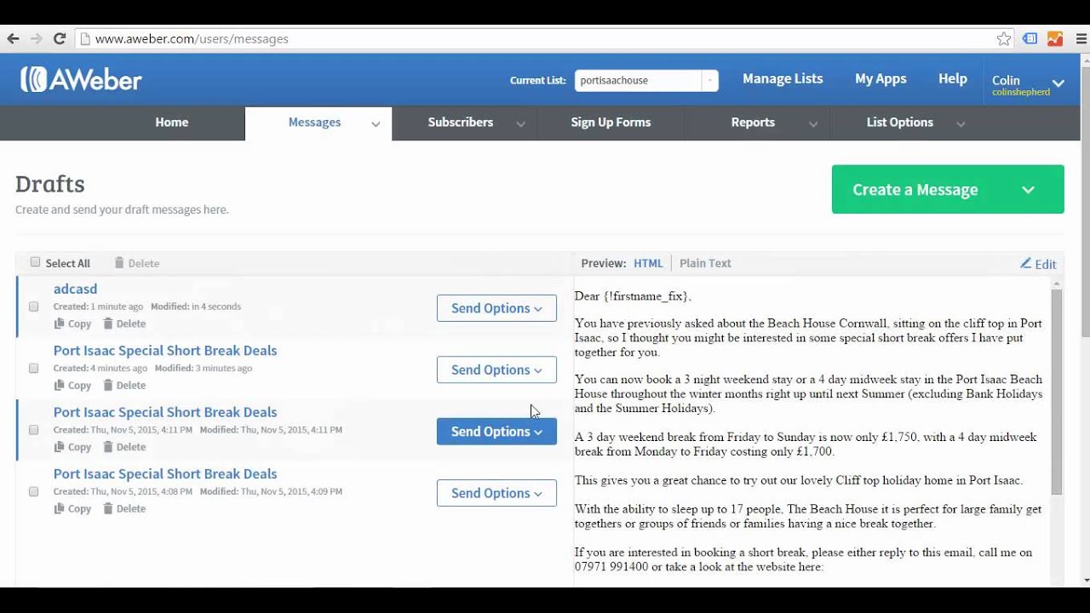Expand the List Options menu arrow
The image size is (1090, 613).
point(961,124)
